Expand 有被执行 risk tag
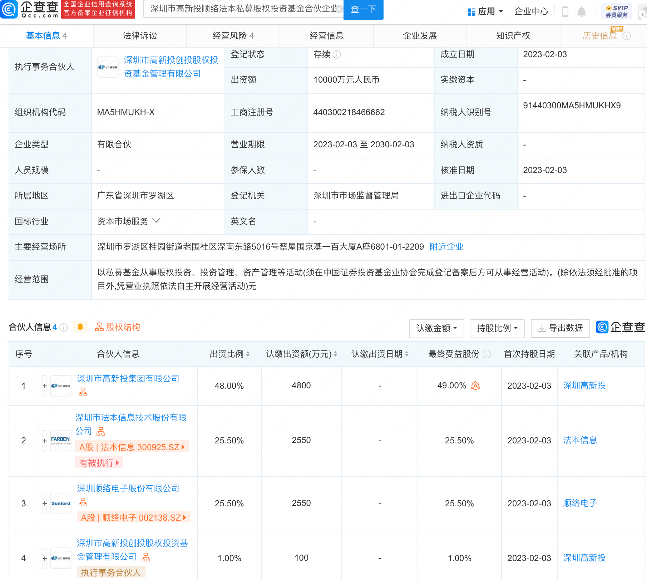 click(x=99, y=463)
